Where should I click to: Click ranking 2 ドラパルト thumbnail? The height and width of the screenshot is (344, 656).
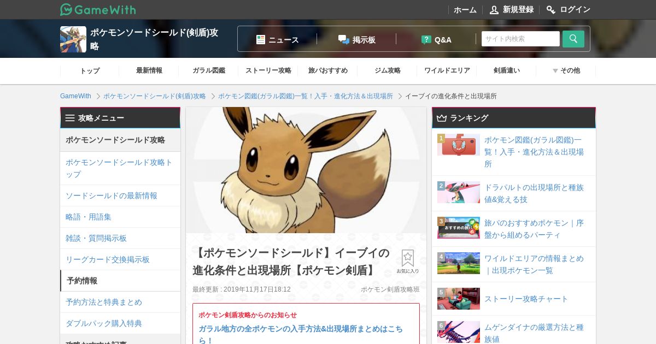[x=459, y=192]
